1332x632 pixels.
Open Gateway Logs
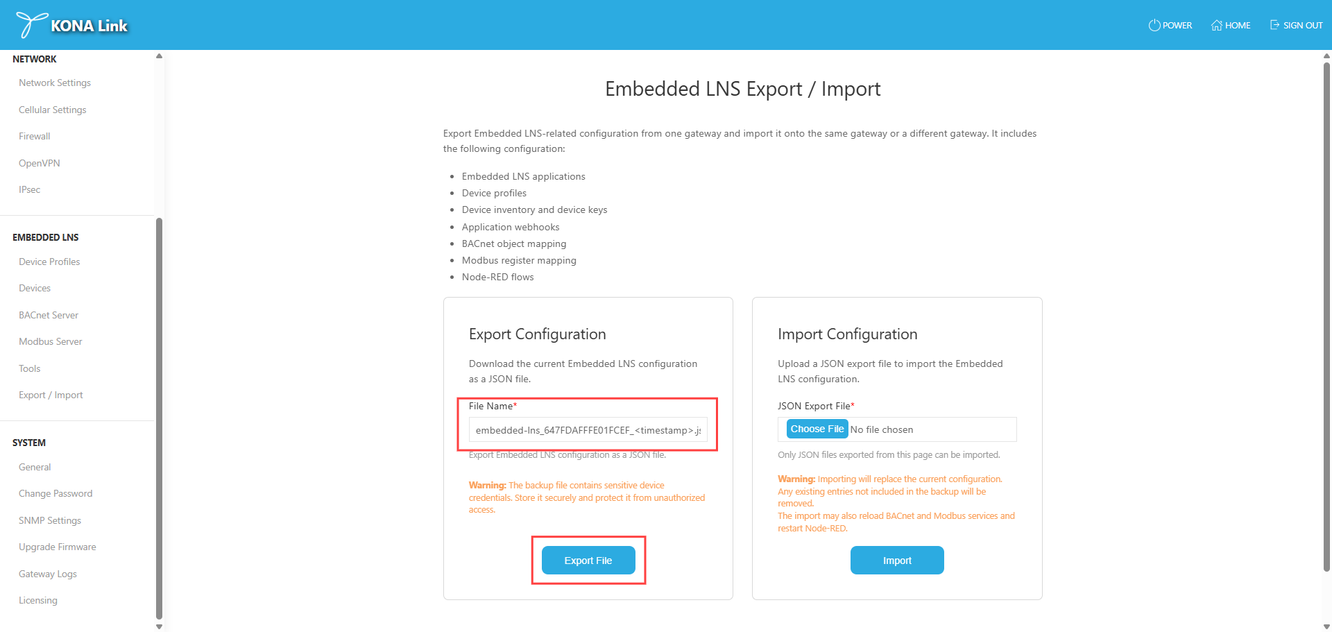pyautogui.click(x=48, y=574)
